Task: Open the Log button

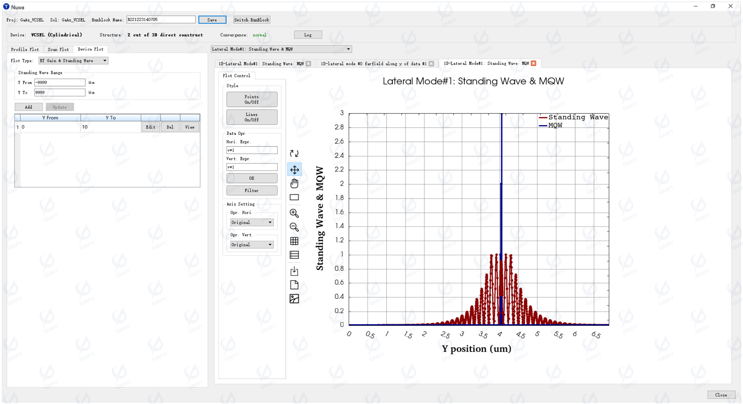Action: pos(308,35)
